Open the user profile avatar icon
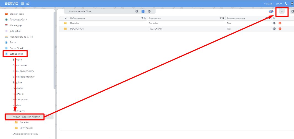Viewport: 294px width, 139px height. [x=292, y=4]
